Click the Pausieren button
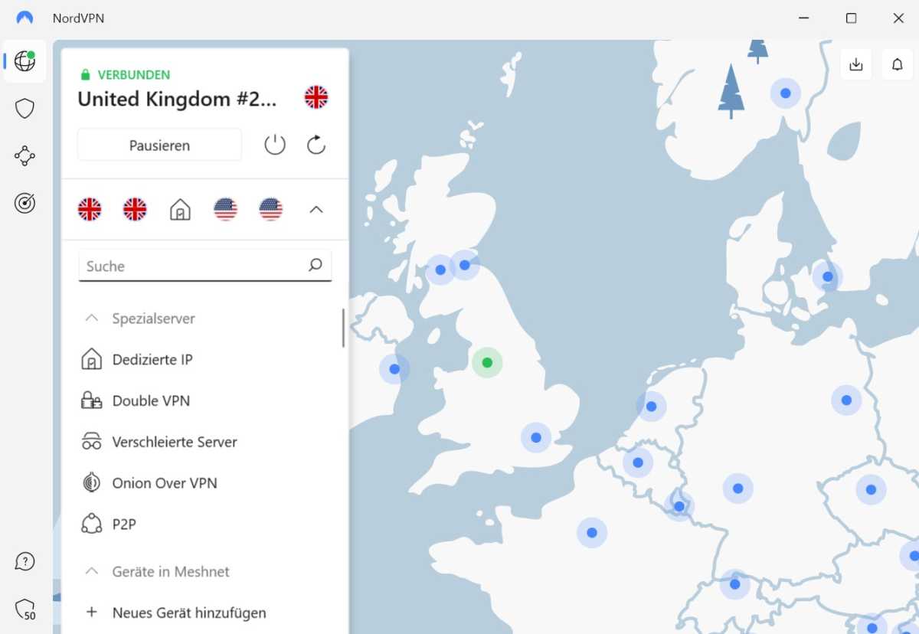The height and width of the screenshot is (634, 919). pos(159,145)
